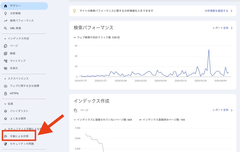
Task: Click the video icon beside 動画
Action: pos(6,53)
